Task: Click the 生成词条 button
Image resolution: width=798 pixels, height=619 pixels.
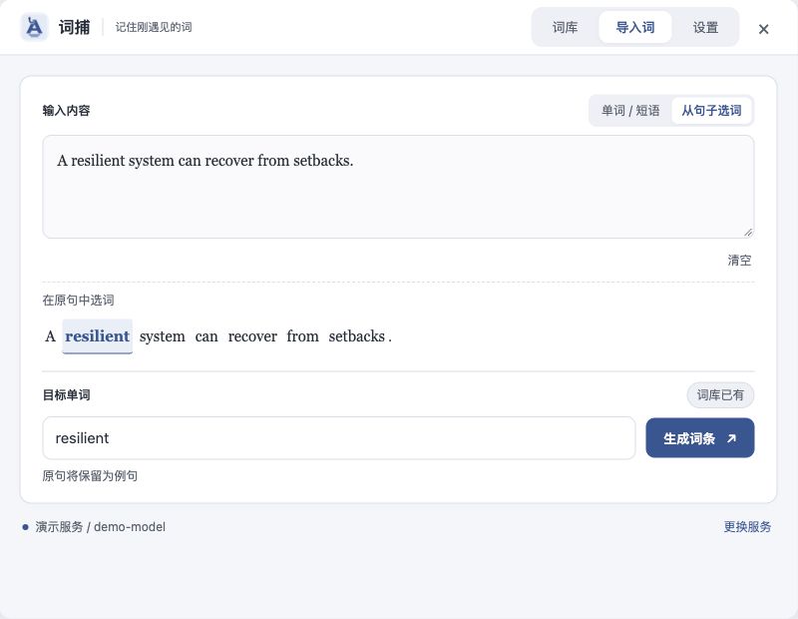Action: pos(700,438)
